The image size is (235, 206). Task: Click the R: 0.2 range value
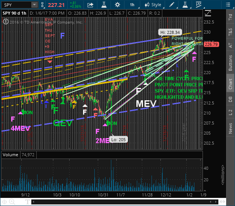click(x=155, y=13)
